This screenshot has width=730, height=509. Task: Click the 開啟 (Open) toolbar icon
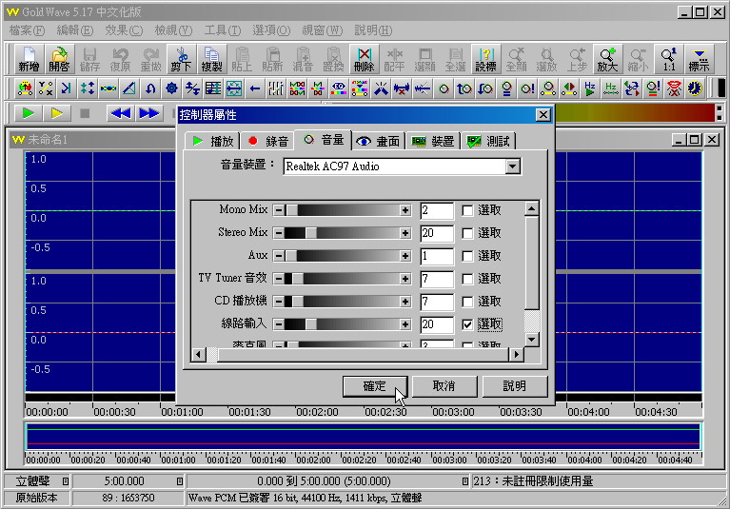(59, 59)
